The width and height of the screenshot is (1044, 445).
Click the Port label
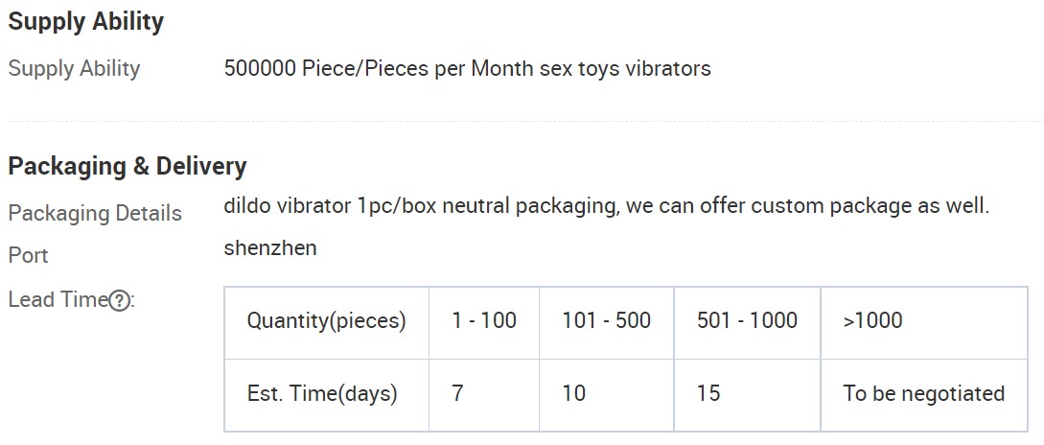click(28, 256)
